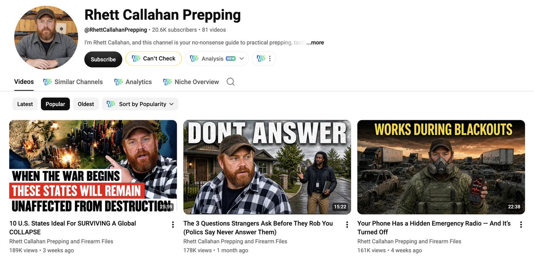
Task: Select the Popular filter chip
Action: (x=55, y=104)
